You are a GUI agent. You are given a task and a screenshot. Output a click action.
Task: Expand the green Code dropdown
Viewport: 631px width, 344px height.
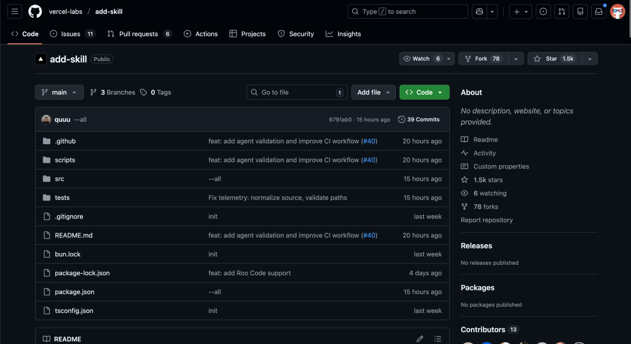pyautogui.click(x=424, y=92)
